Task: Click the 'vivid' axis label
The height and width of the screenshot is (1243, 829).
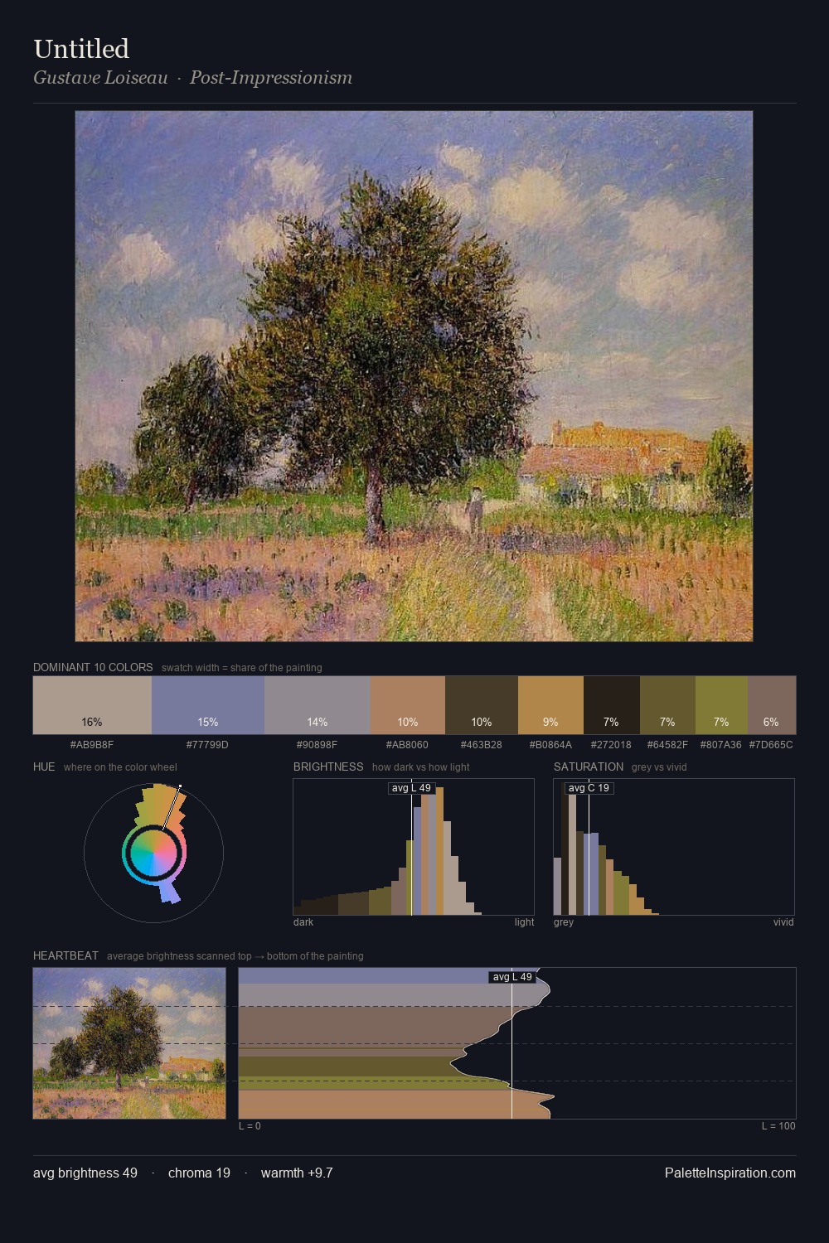Action: pyautogui.click(x=783, y=922)
